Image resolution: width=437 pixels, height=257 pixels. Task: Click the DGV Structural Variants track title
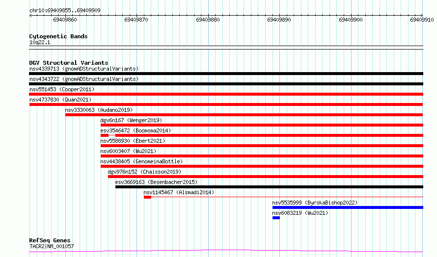pyautogui.click(x=69, y=63)
